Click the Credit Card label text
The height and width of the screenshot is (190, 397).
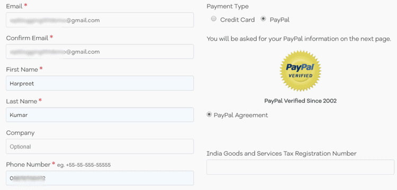coord(238,20)
